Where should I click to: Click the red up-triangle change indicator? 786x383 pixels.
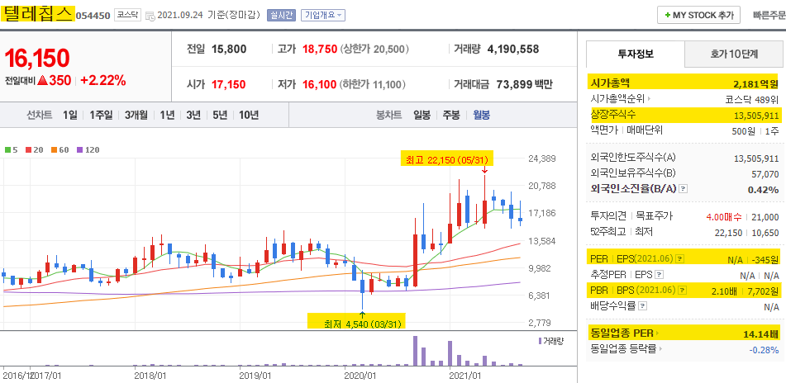(42, 80)
